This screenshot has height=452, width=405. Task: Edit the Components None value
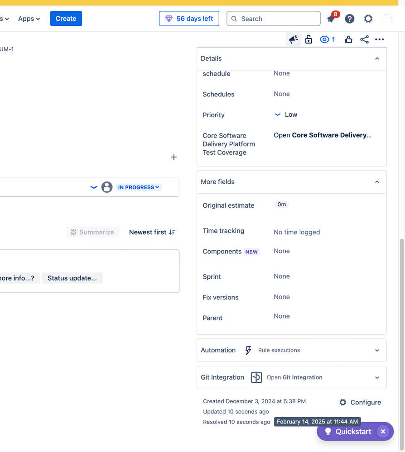pos(282,251)
